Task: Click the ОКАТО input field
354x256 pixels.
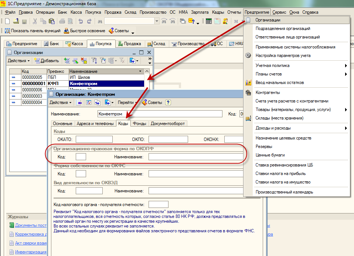Action: click(94, 139)
